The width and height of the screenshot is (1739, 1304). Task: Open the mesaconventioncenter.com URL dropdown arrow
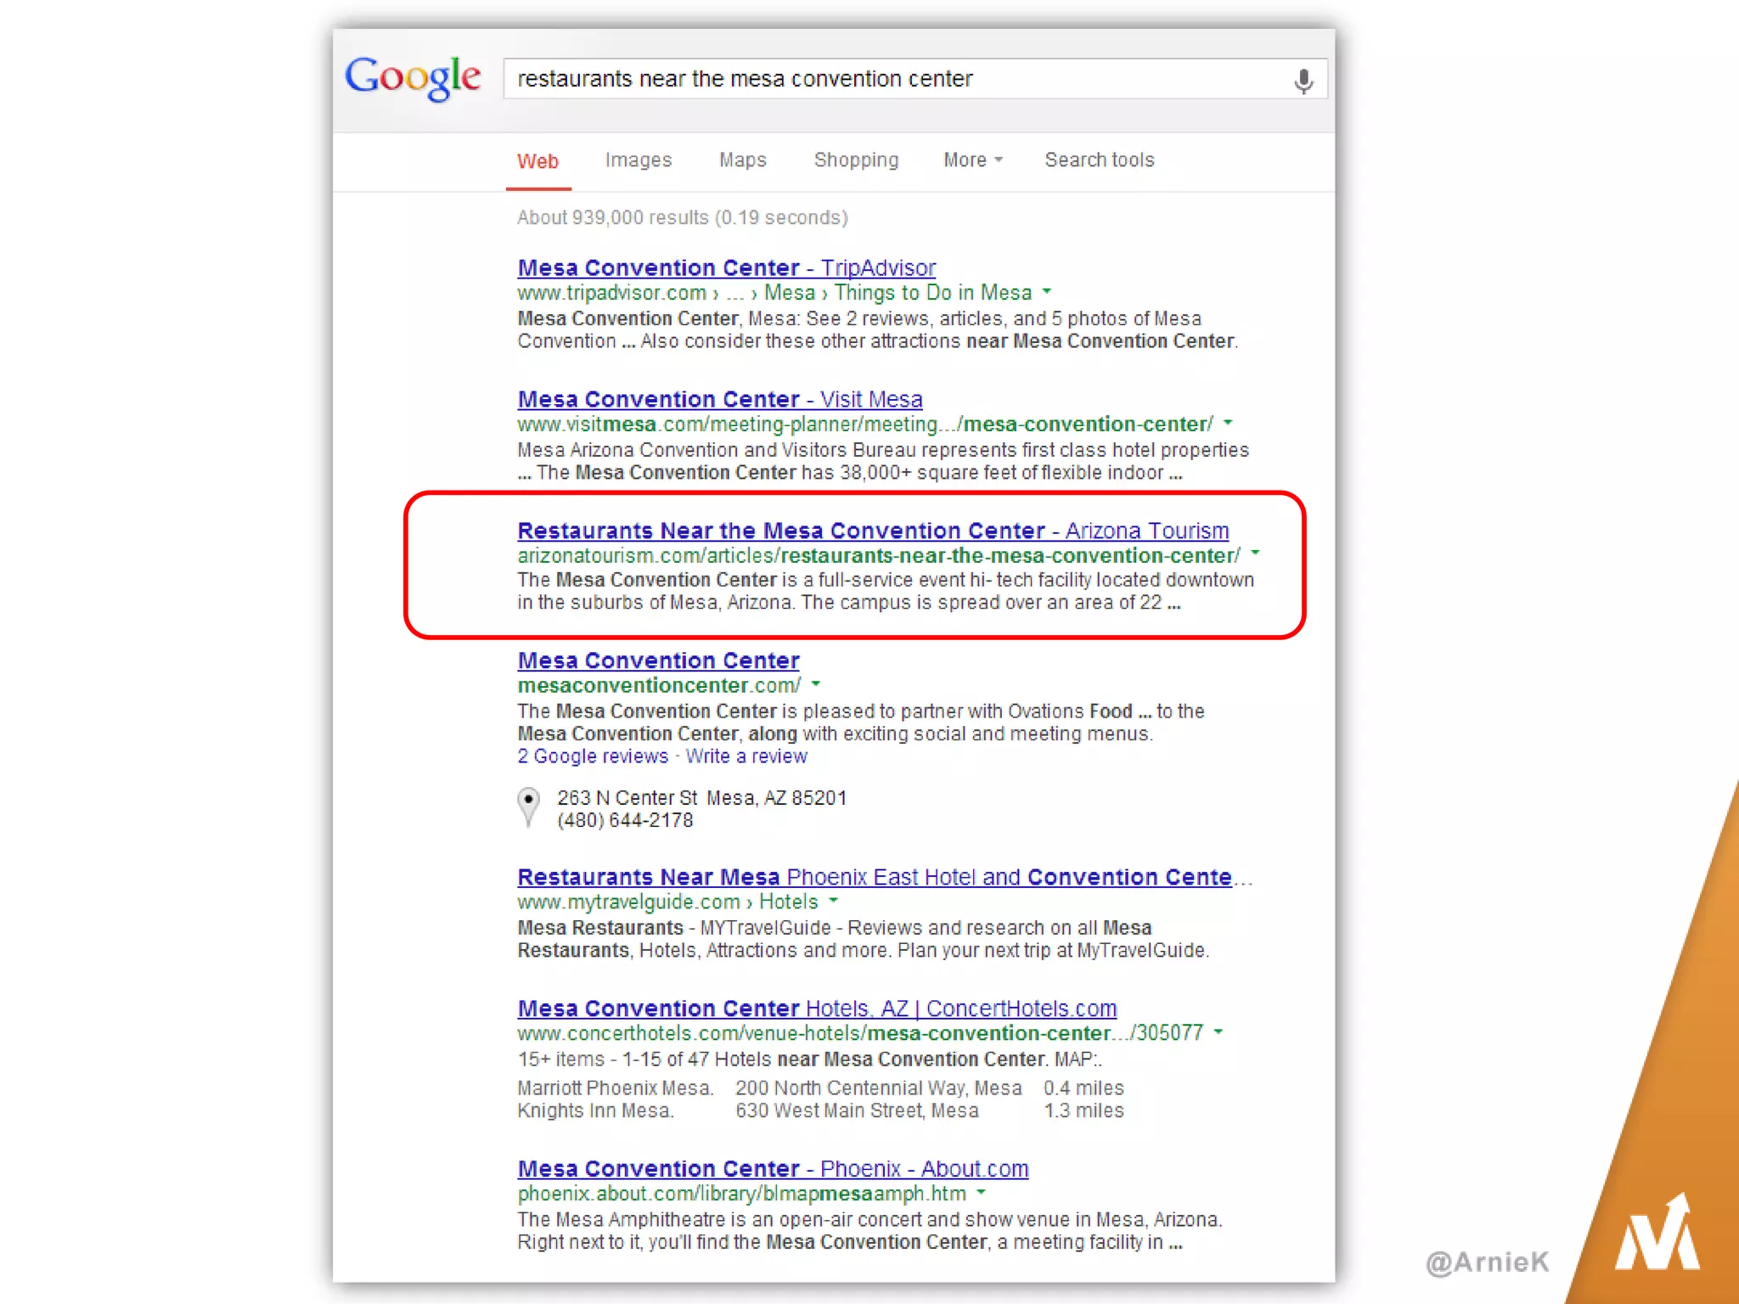tap(816, 683)
